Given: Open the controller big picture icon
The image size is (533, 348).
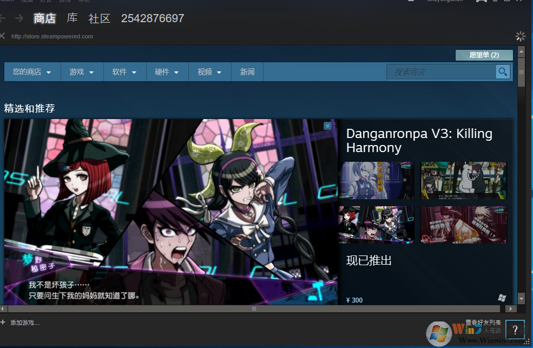Looking at the screenshot, I should 482,1.
